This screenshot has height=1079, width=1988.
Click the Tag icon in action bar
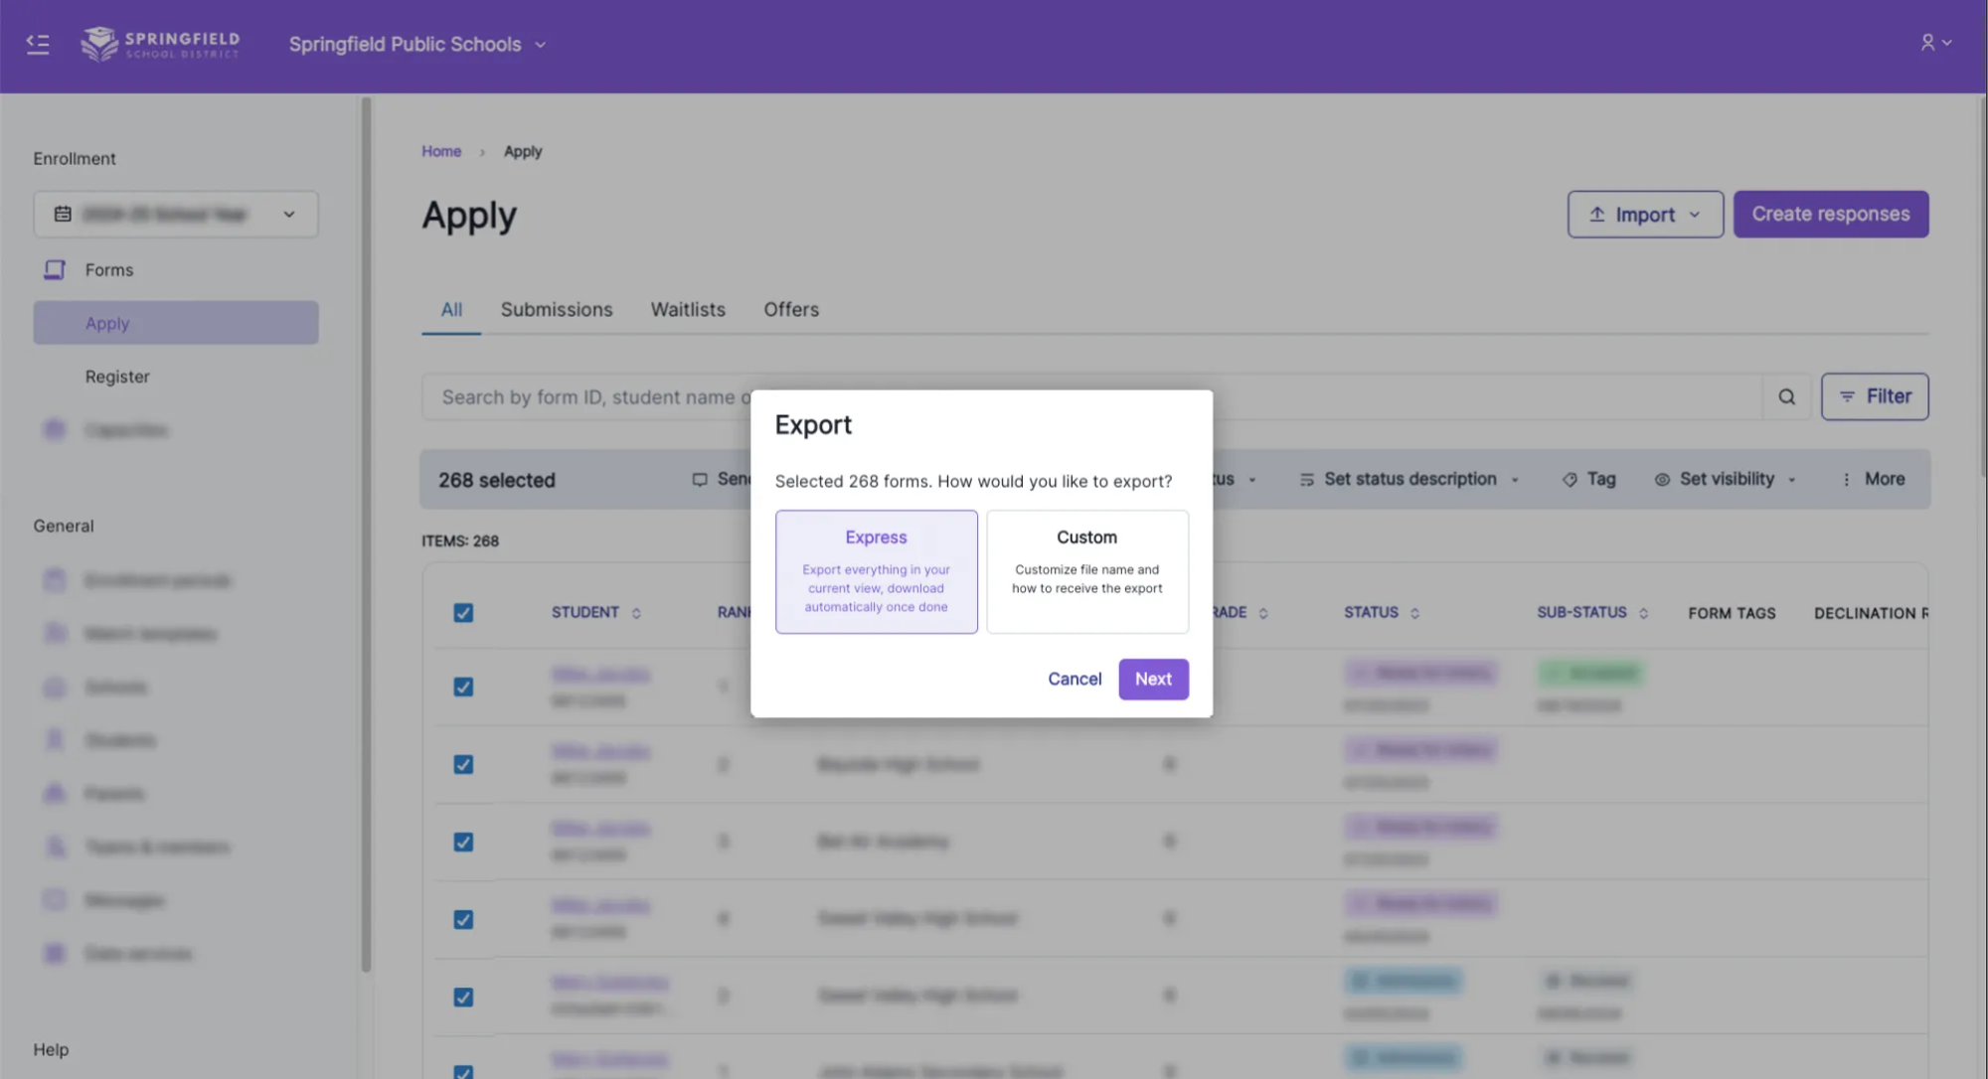point(1570,480)
